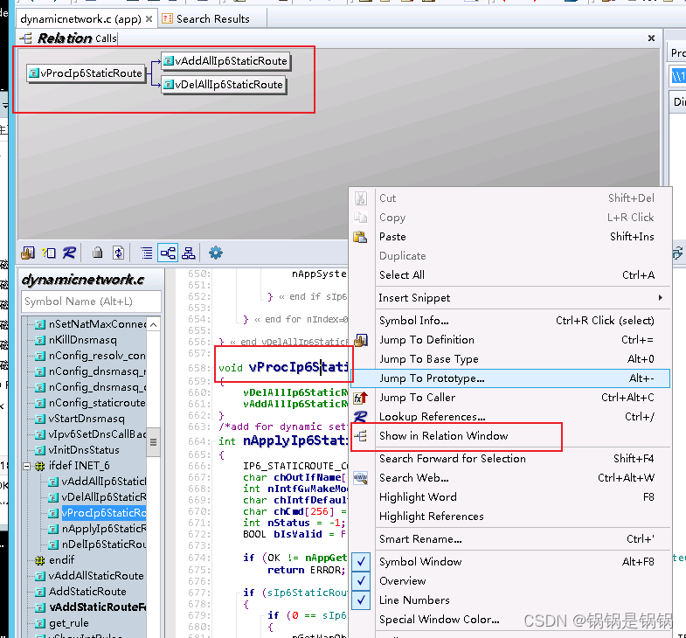Click the Lookup References R icon in relation toolbar

69,253
